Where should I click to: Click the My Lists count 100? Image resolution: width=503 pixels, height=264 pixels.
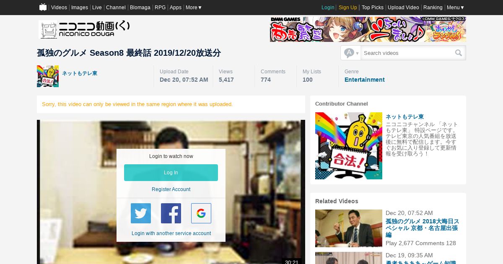point(308,80)
